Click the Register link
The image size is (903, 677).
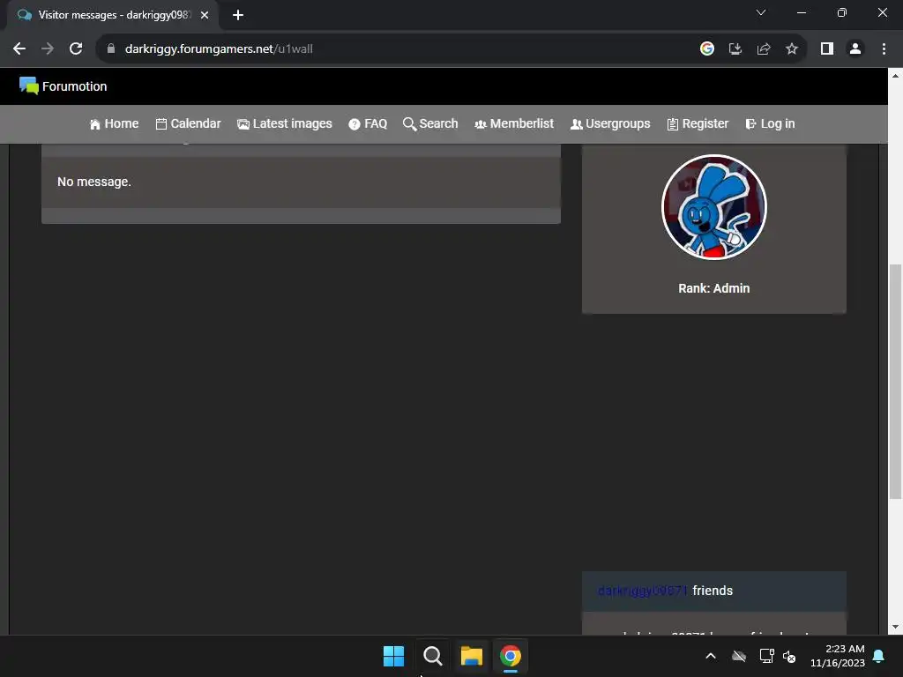(x=698, y=123)
